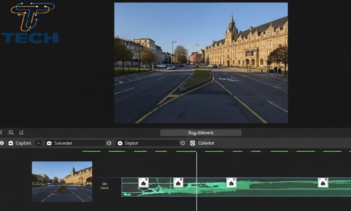Image resolution: width=351 pixels, height=211 pixels.
Task: Click the folder icon beside Solunder
Action: click(49, 143)
